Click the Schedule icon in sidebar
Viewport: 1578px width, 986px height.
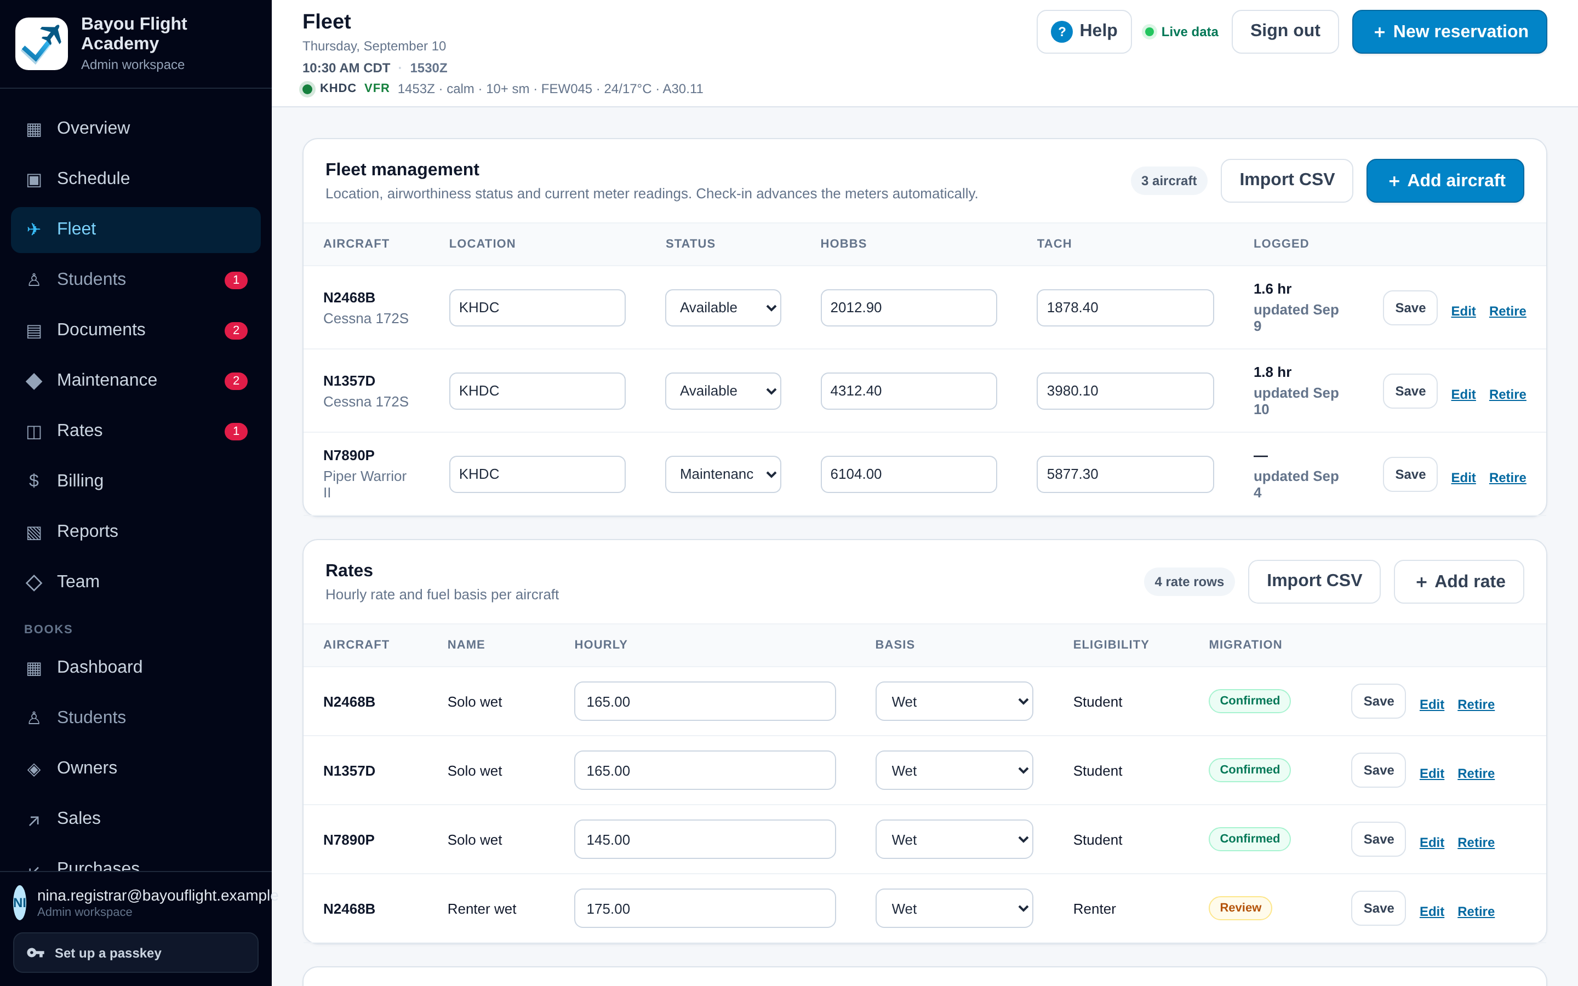tap(34, 179)
